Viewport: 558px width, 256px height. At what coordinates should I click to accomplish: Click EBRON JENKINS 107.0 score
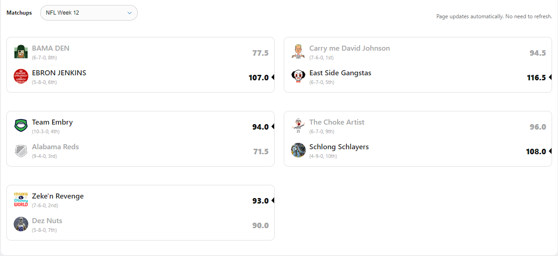click(x=258, y=78)
